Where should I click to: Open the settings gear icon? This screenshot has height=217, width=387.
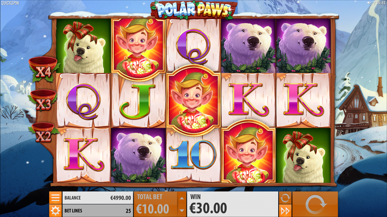[x=55, y=211]
